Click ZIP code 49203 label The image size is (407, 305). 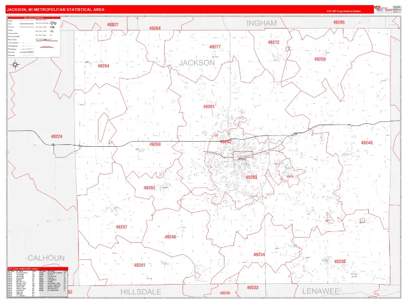(x=251, y=177)
